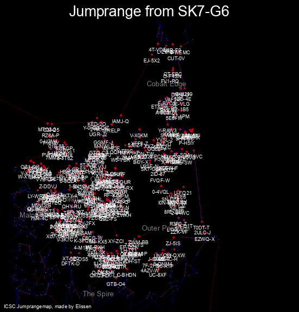Screen dimensions: 299x312
Task: Click The Spire region name
Action: 98,294
